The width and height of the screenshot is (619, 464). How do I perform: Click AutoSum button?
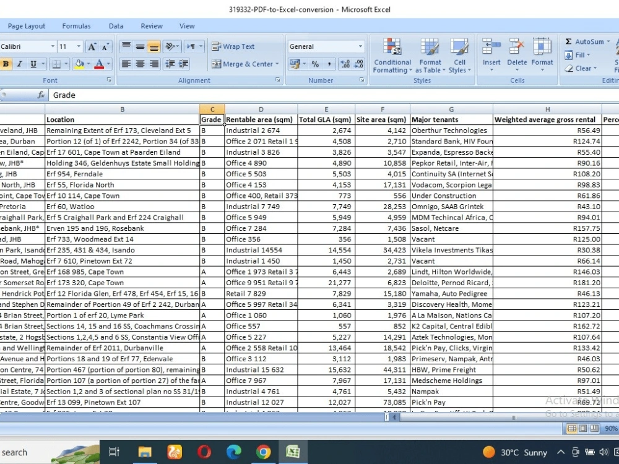[x=584, y=41]
